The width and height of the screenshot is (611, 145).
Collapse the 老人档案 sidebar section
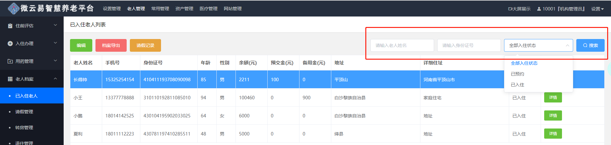55,79
